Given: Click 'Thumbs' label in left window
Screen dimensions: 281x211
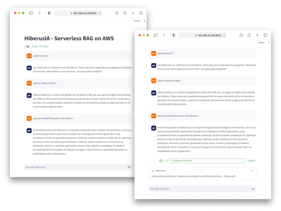Looking at the screenshot, I should (35, 46).
